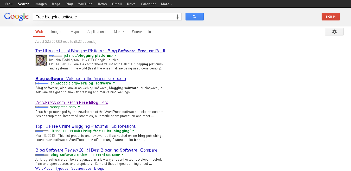Click rating bar beside en.wikipedia.org result
The image size is (351, 171).
[x=42, y=83]
